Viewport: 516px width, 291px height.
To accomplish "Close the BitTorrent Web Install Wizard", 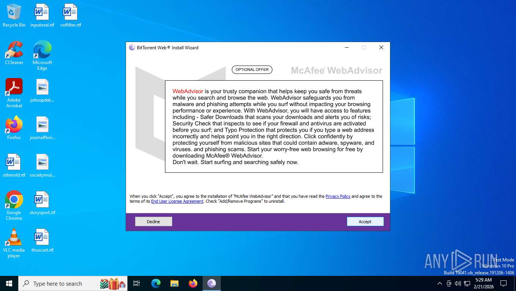I will 381,47.
